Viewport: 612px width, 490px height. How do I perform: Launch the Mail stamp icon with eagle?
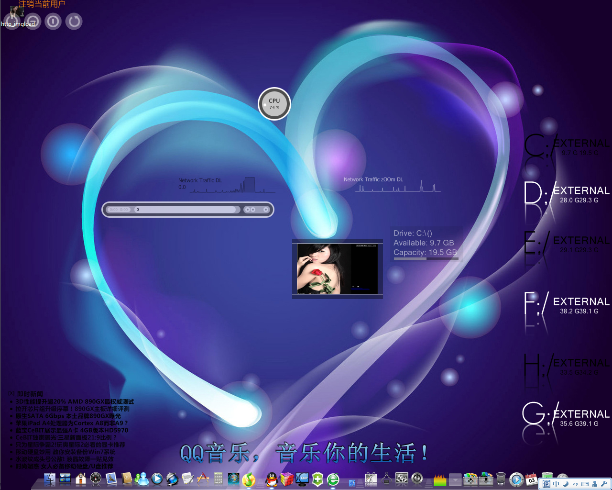coord(111,479)
